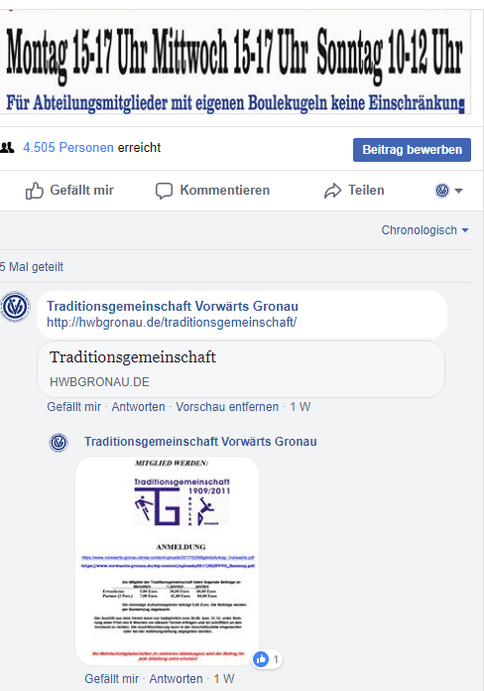Click Antworten under the first comment
Image resolution: width=484 pixels, height=691 pixels.
click(x=138, y=407)
